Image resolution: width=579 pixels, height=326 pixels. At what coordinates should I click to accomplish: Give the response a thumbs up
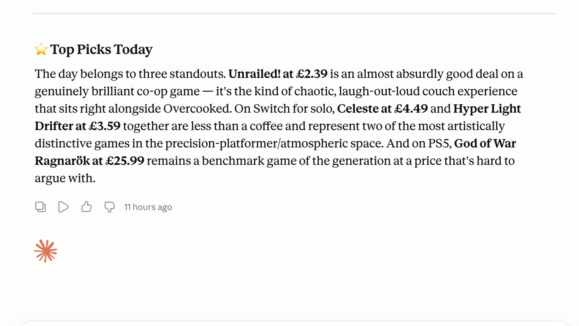[87, 207]
